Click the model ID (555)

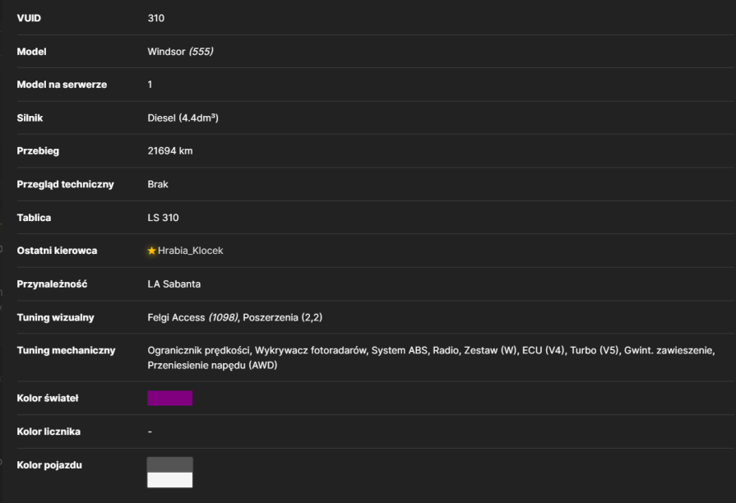point(201,52)
